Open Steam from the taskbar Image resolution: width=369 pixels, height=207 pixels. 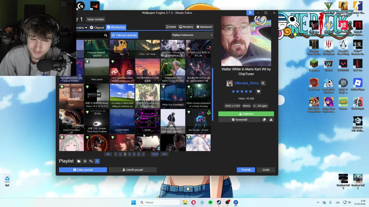[x=219, y=202]
